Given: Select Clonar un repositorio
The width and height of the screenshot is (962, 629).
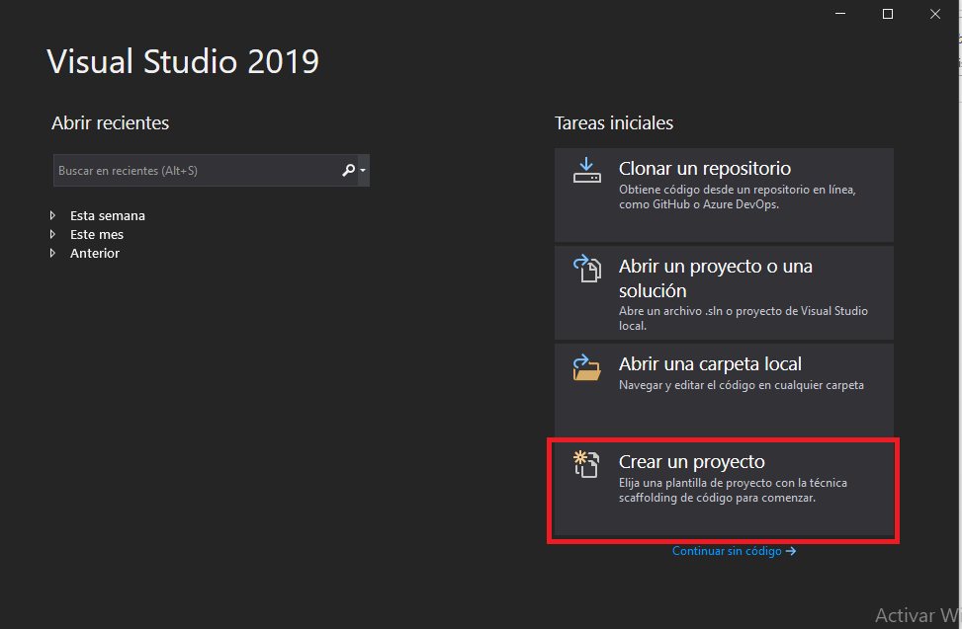Looking at the screenshot, I should click(724, 195).
